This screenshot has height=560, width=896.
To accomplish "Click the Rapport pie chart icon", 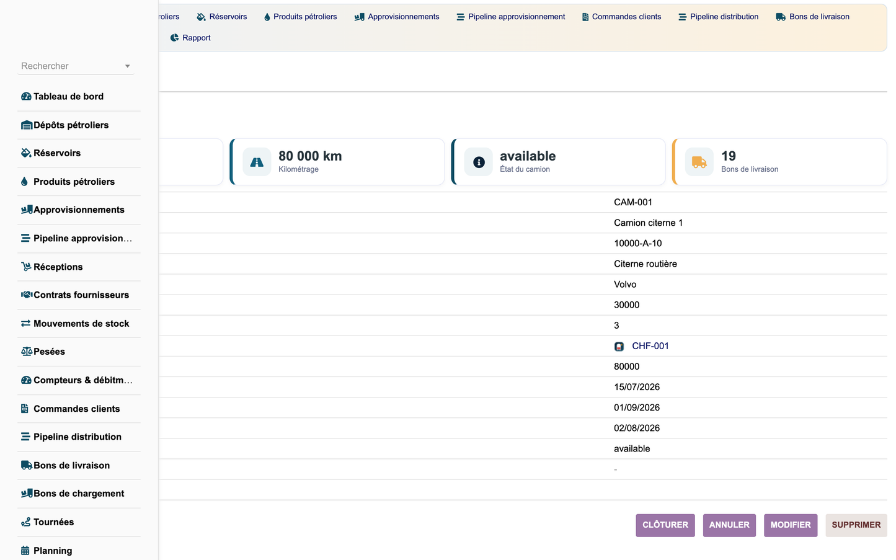I will coord(174,38).
